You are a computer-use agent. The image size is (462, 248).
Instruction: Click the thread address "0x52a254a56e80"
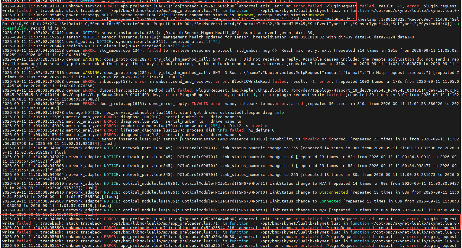[217, 237]
